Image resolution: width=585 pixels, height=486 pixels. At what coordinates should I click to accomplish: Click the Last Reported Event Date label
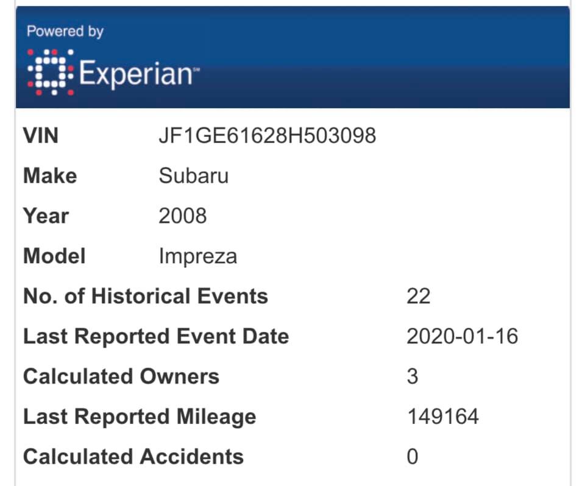pos(156,336)
